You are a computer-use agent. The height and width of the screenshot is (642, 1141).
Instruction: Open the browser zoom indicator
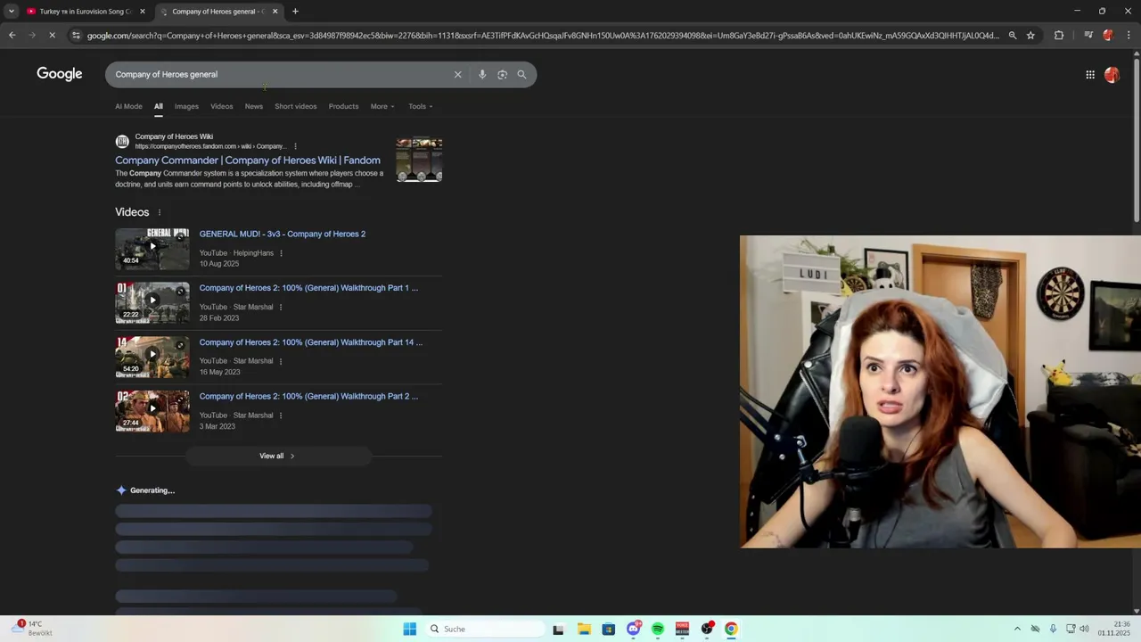point(1013,36)
